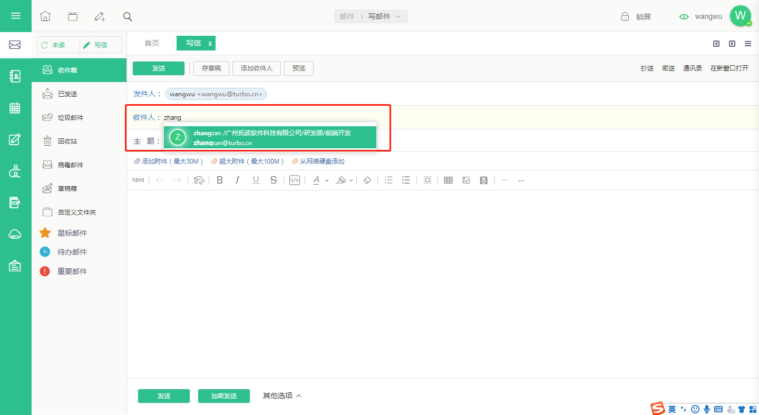Save the draft with 存草稿

click(211, 68)
